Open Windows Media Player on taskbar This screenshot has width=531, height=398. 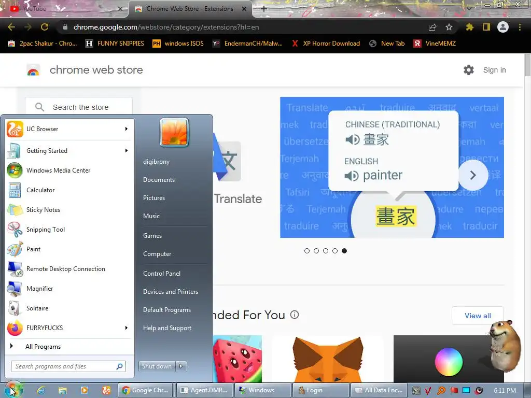click(85, 390)
